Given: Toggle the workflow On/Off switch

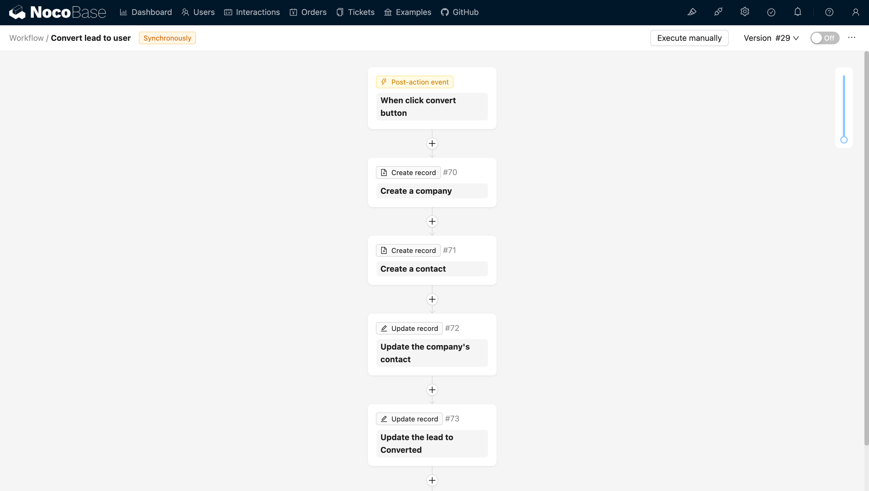Looking at the screenshot, I should [x=824, y=38].
